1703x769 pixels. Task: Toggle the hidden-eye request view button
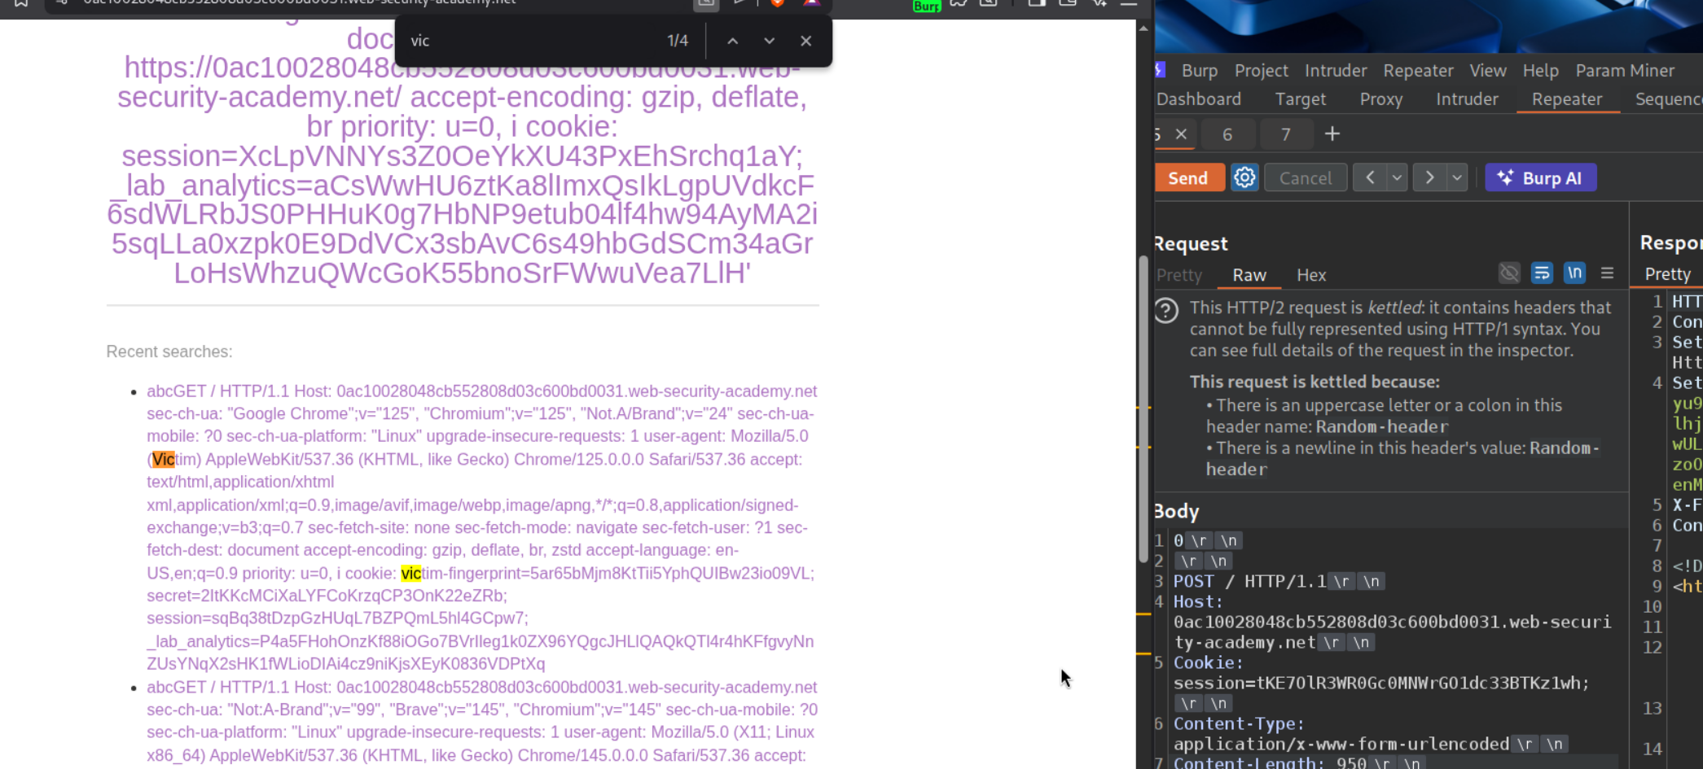coord(1508,273)
